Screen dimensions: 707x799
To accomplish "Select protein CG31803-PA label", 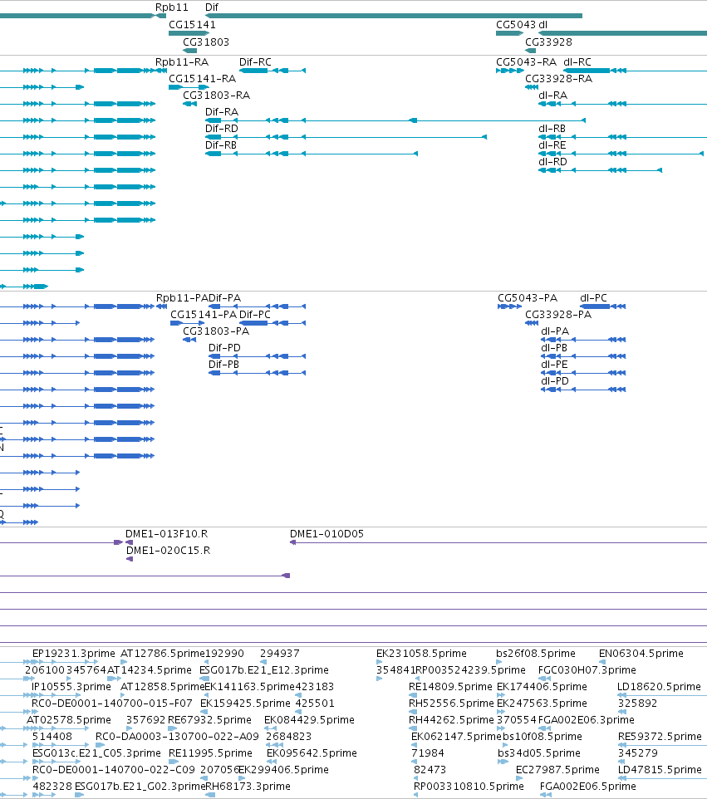I will click(x=216, y=331).
